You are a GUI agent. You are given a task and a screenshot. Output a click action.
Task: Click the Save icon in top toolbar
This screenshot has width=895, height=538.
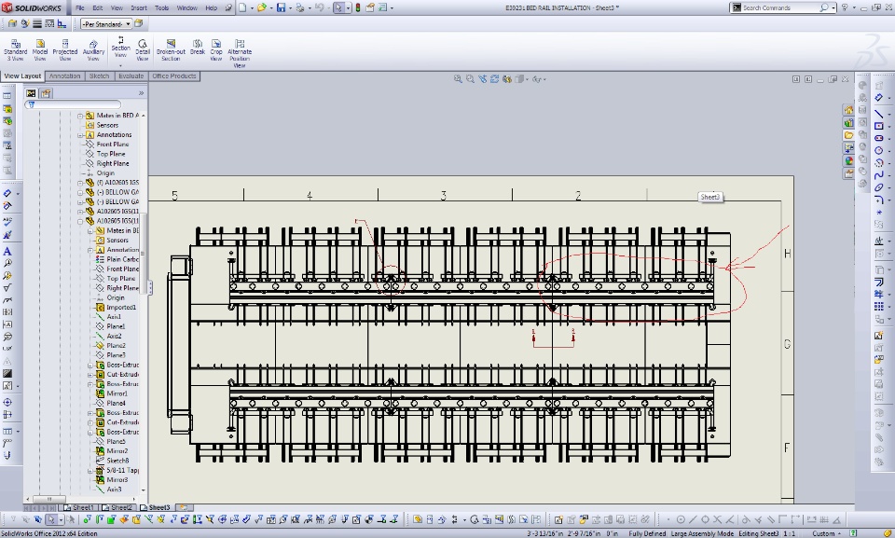point(281,7)
